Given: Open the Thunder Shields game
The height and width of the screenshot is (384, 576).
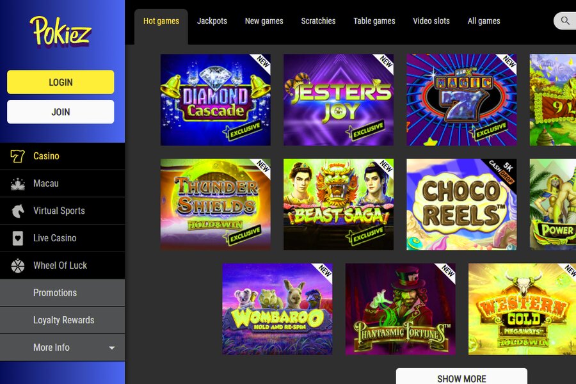Looking at the screenshot, I should click(x=216, y=204).
